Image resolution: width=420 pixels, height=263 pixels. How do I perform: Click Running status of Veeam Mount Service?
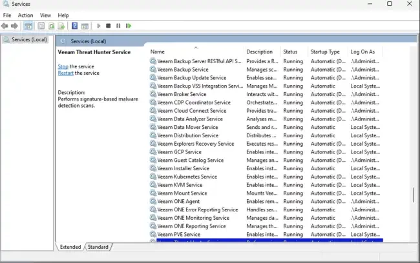click(x=293, y=193)
